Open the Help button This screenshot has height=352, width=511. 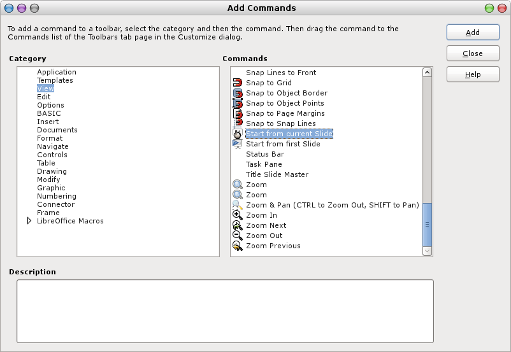click(x=473, y=74)
